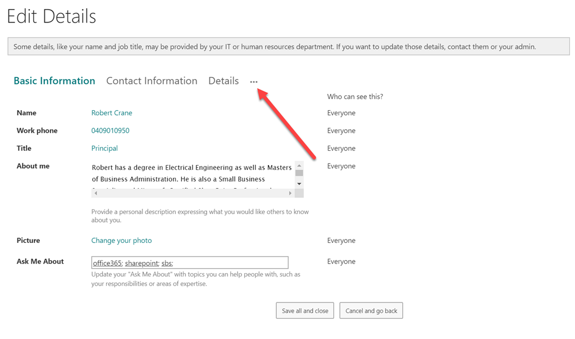
Task: Click the About me scroll up arrow
Action: (299, 165)
